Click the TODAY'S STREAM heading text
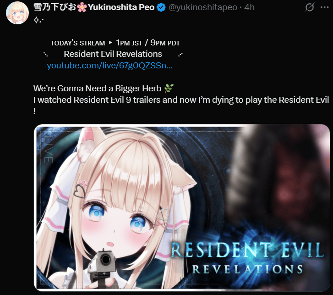Viewport: 333px width, 295px height. 78,43
